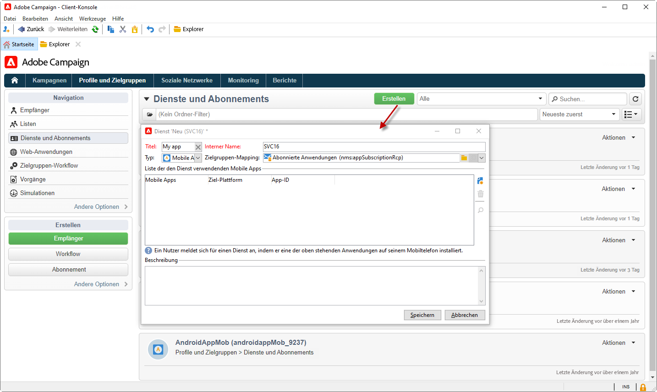Image resolution: width=657 pixels, height=392 pixels.
Task: Open the Explorer from the toolbar
Action: (188, 29)
